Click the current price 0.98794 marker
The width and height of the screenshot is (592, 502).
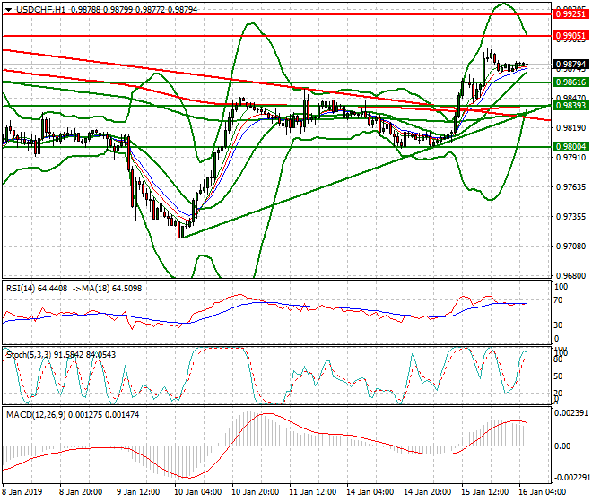pyautogui.click(x=570, y=65)
